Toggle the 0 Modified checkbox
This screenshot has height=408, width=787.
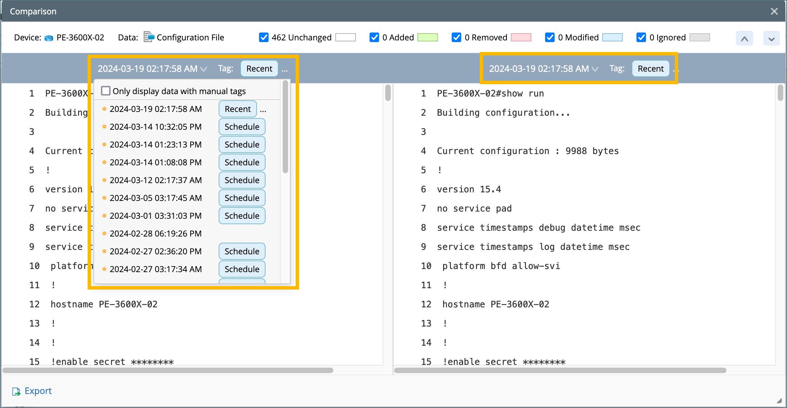click(550, 37)
